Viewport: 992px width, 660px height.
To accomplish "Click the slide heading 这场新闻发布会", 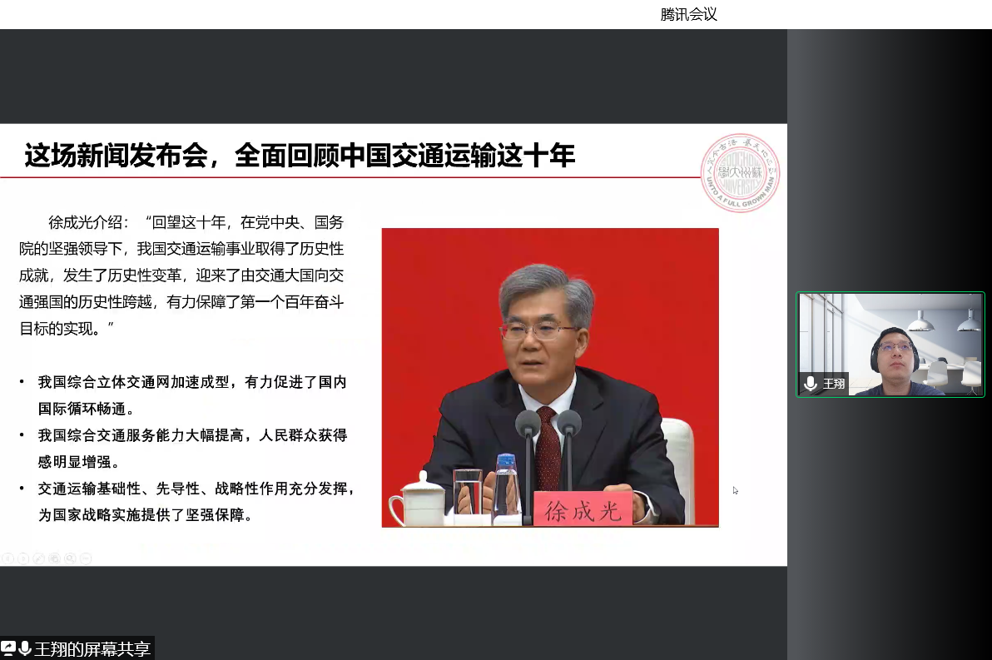I will click(300, 155).
